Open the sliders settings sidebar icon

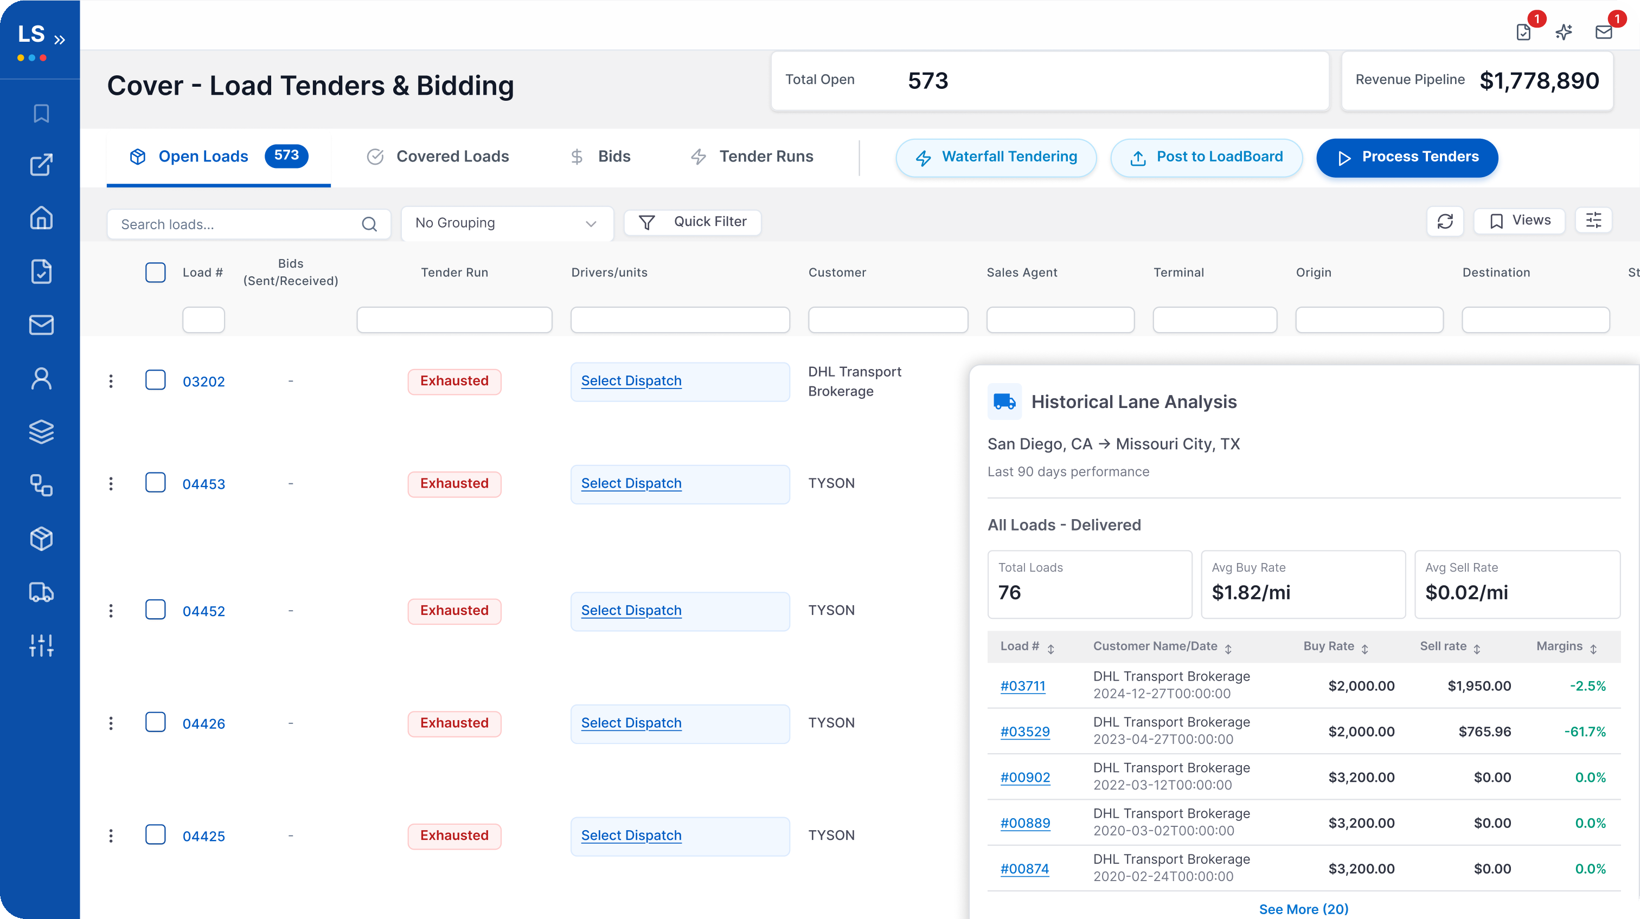click(x=41, y=645)
